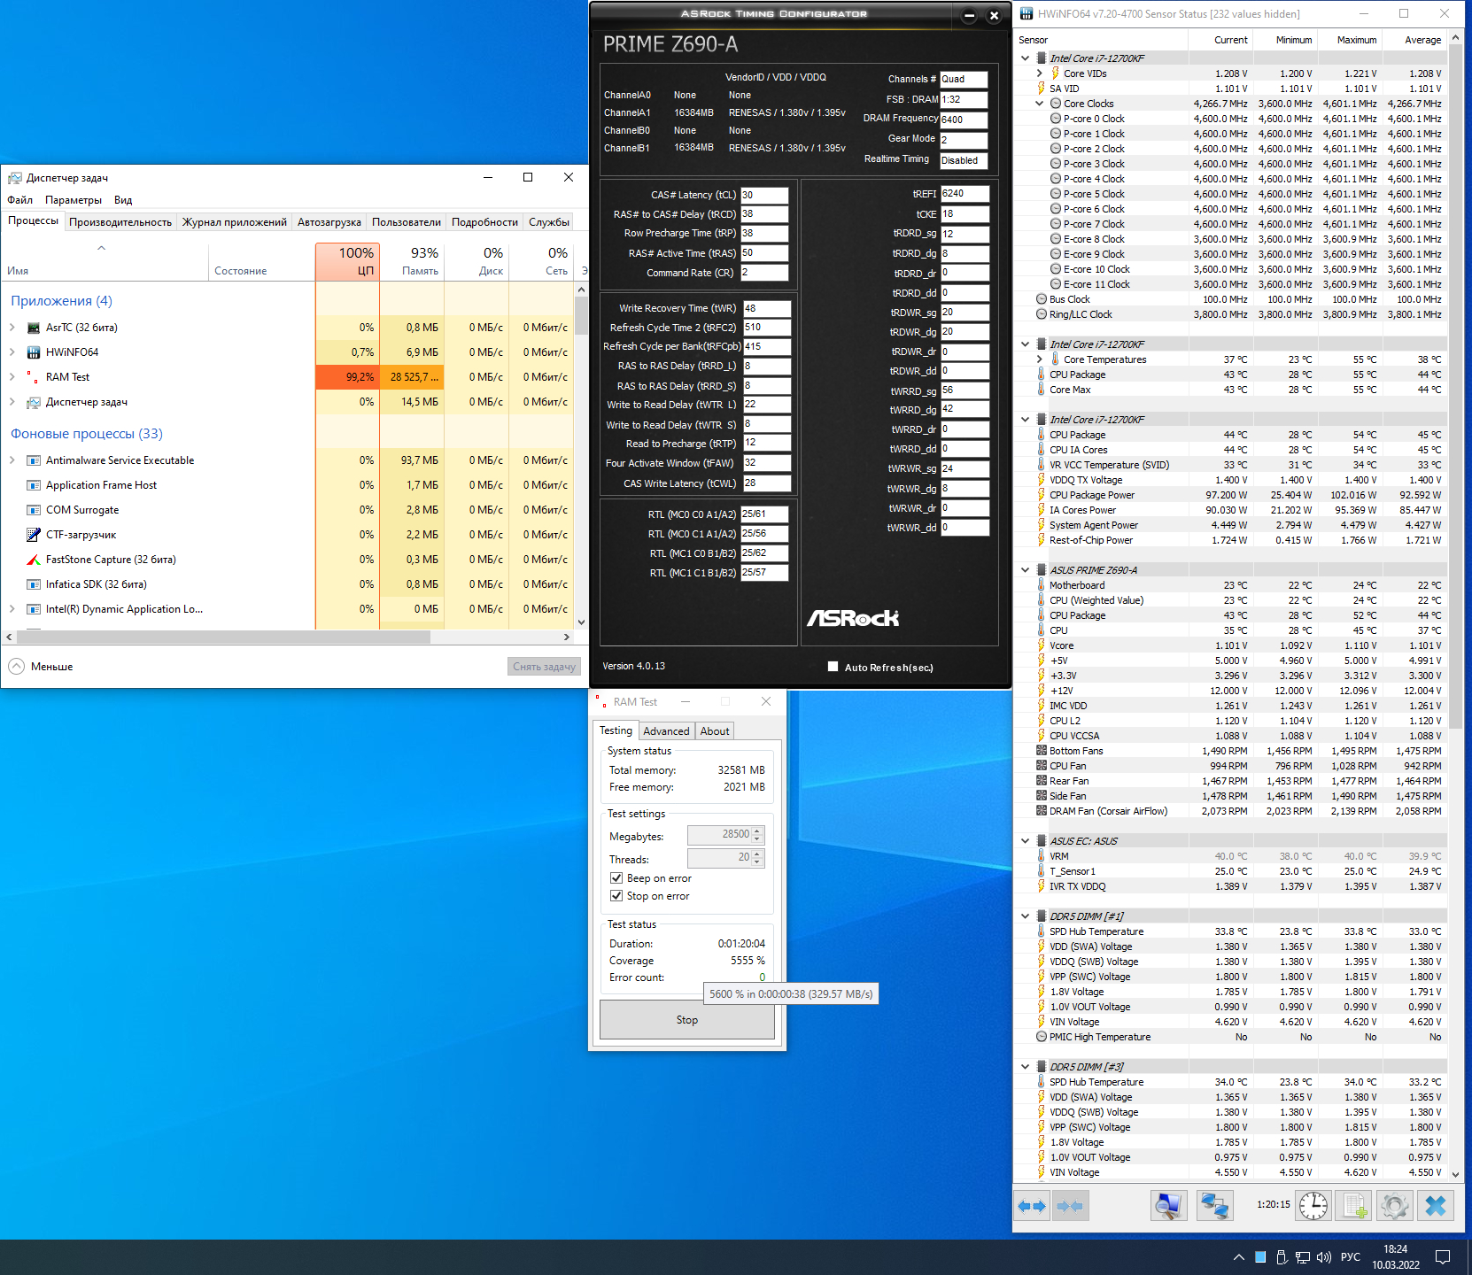This screenshot has height=1275, width=1472.
Task: Click the HWiNFO clock reset icon
Action: 1313,1206
